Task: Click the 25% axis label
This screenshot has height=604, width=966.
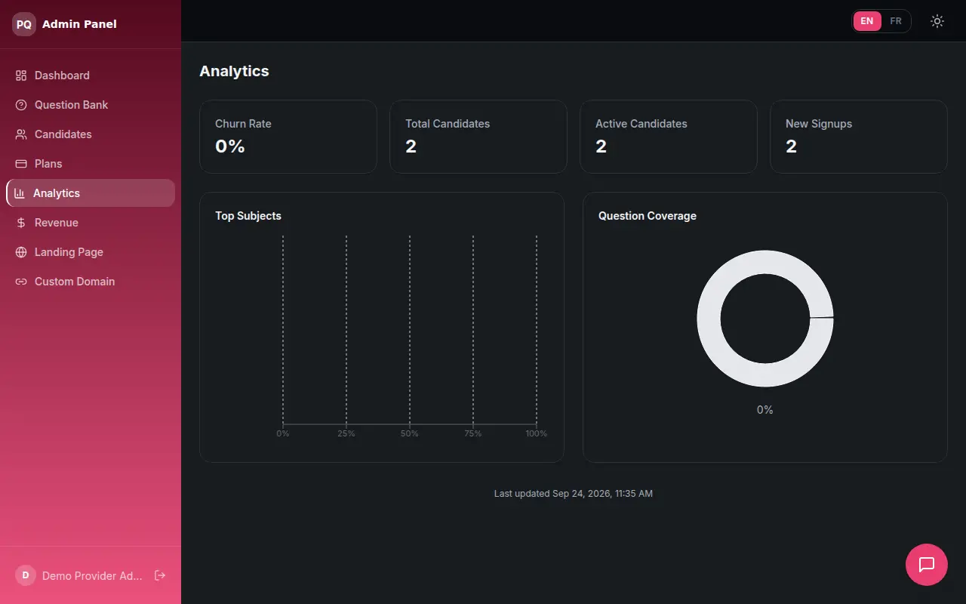Action: click(346, 433)
